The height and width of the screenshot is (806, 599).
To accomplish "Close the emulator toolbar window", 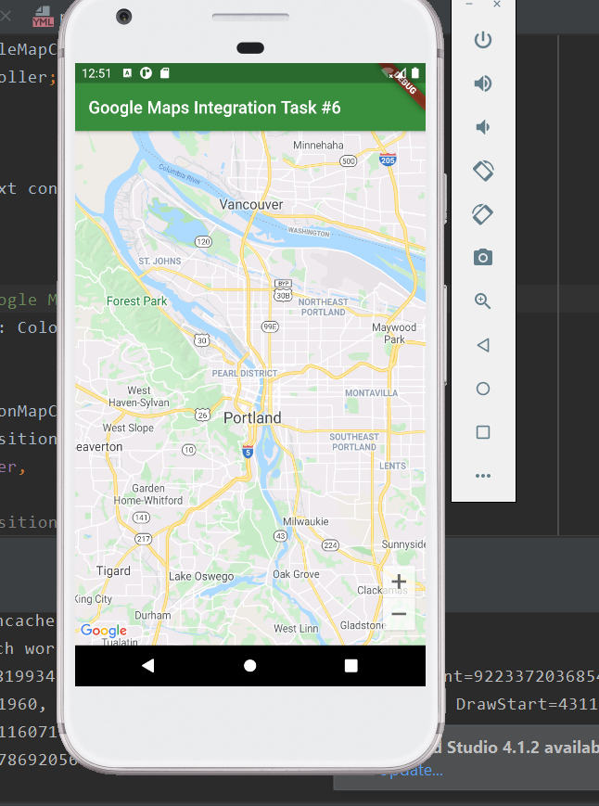I will 497,4.
